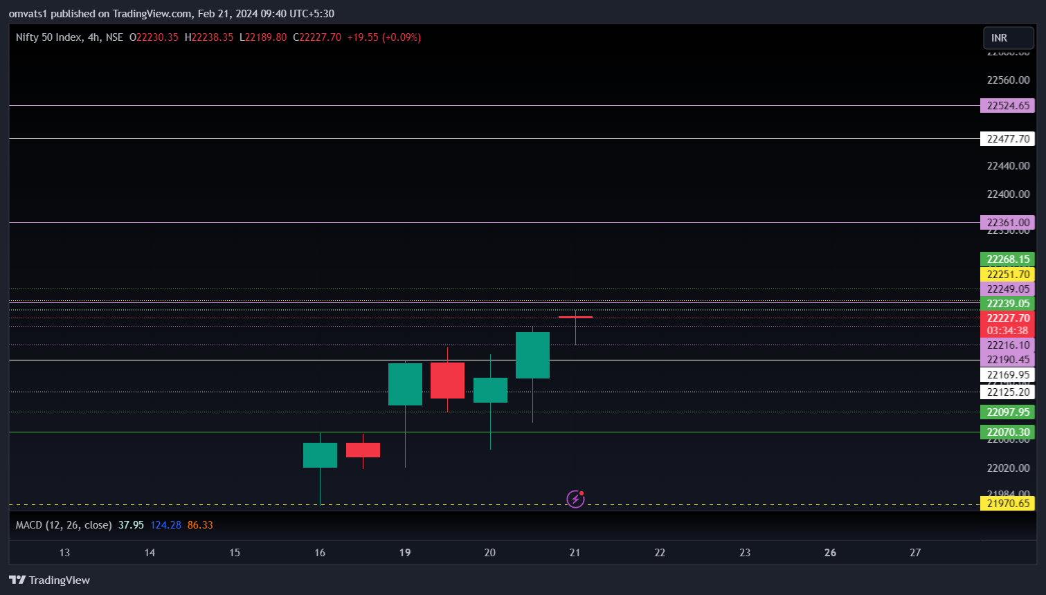Image resolution: width=1046 pixels, height=595 pixels.
Task: Select the green horizontal line at 22070.30
Action: coord(494,432)
